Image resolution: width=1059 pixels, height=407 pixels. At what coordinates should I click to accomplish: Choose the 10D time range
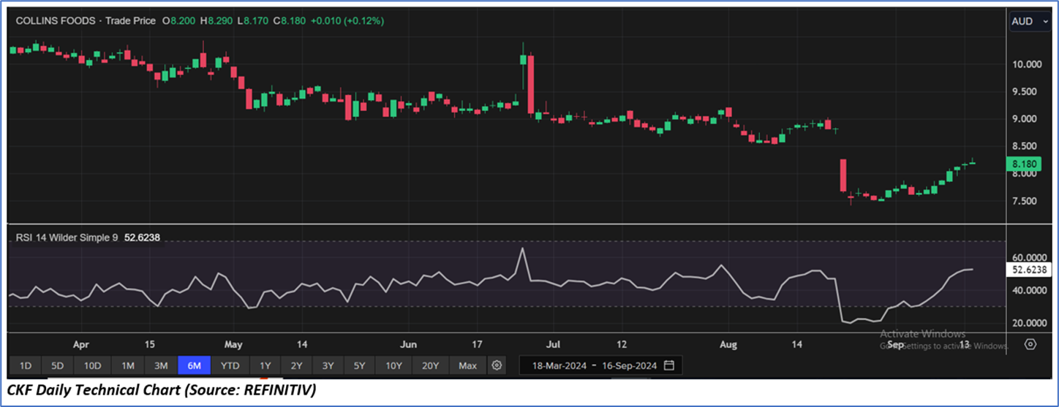(x=92, y=365)
